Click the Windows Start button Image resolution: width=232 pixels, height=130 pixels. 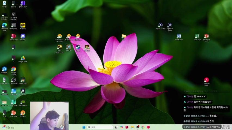click(x=84, y=127)
